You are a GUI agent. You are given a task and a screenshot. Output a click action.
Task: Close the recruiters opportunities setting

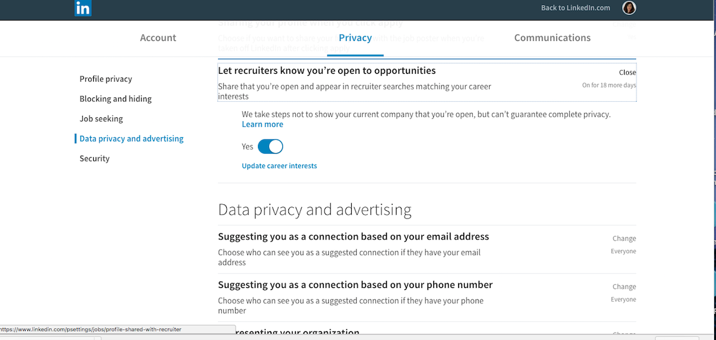[627, 73]
